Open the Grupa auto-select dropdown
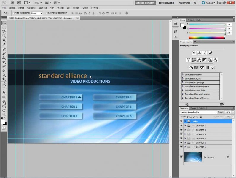 click(x=37, y=13)
